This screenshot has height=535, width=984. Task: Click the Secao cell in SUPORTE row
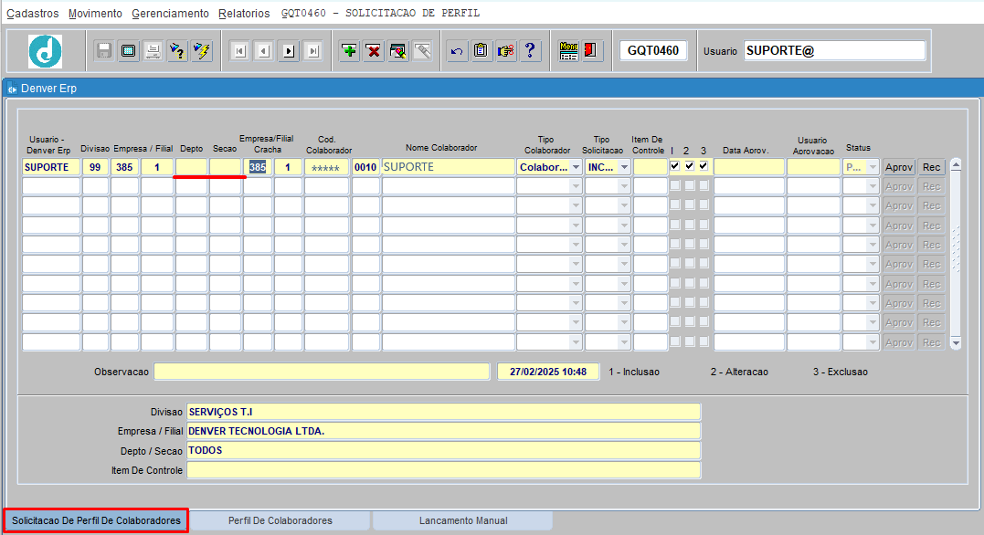225,167
